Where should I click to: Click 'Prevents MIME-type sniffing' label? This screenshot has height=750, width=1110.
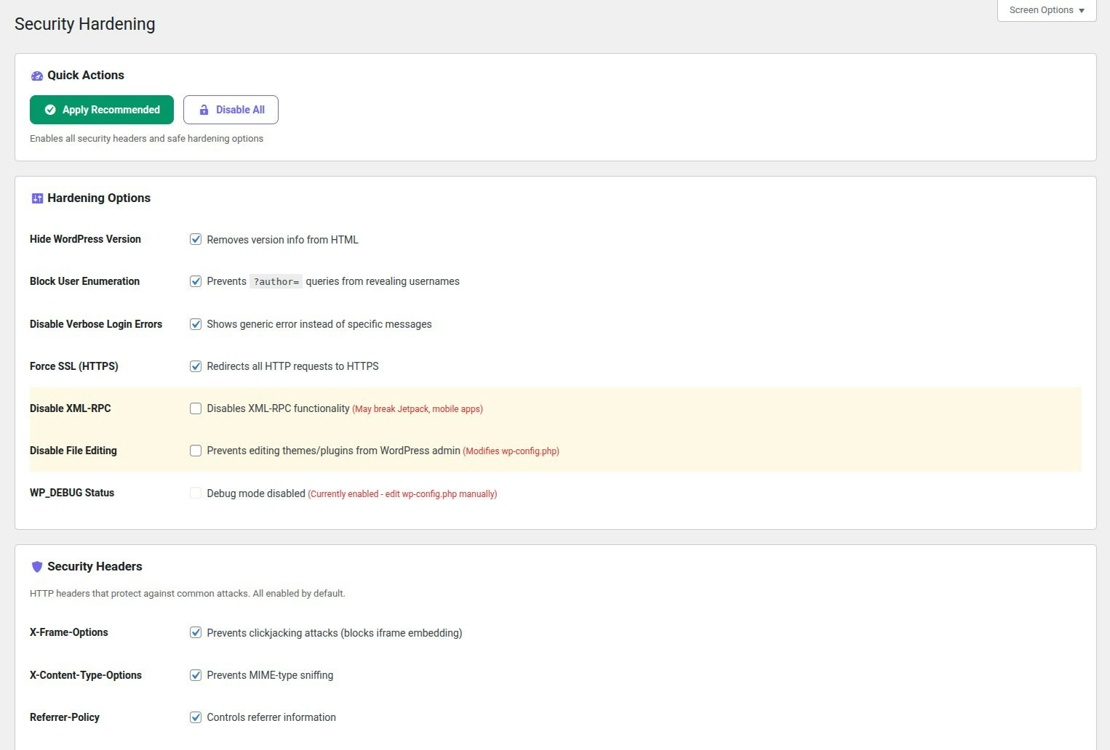[x=270, y=675]
